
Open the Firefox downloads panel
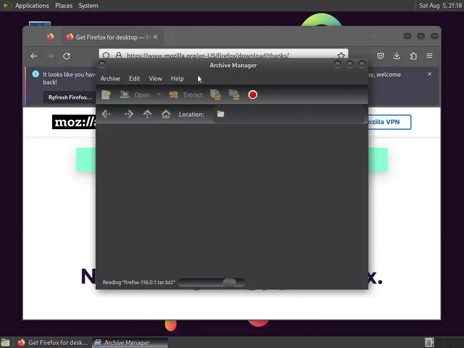397,56
